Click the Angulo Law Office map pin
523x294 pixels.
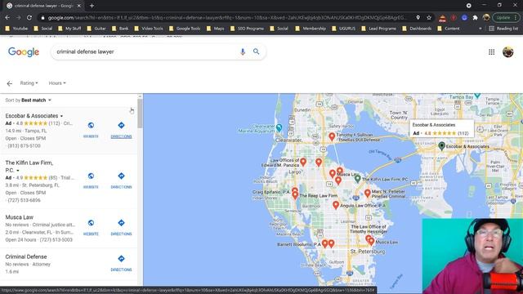pyautogui.click(x=336, y=205)
